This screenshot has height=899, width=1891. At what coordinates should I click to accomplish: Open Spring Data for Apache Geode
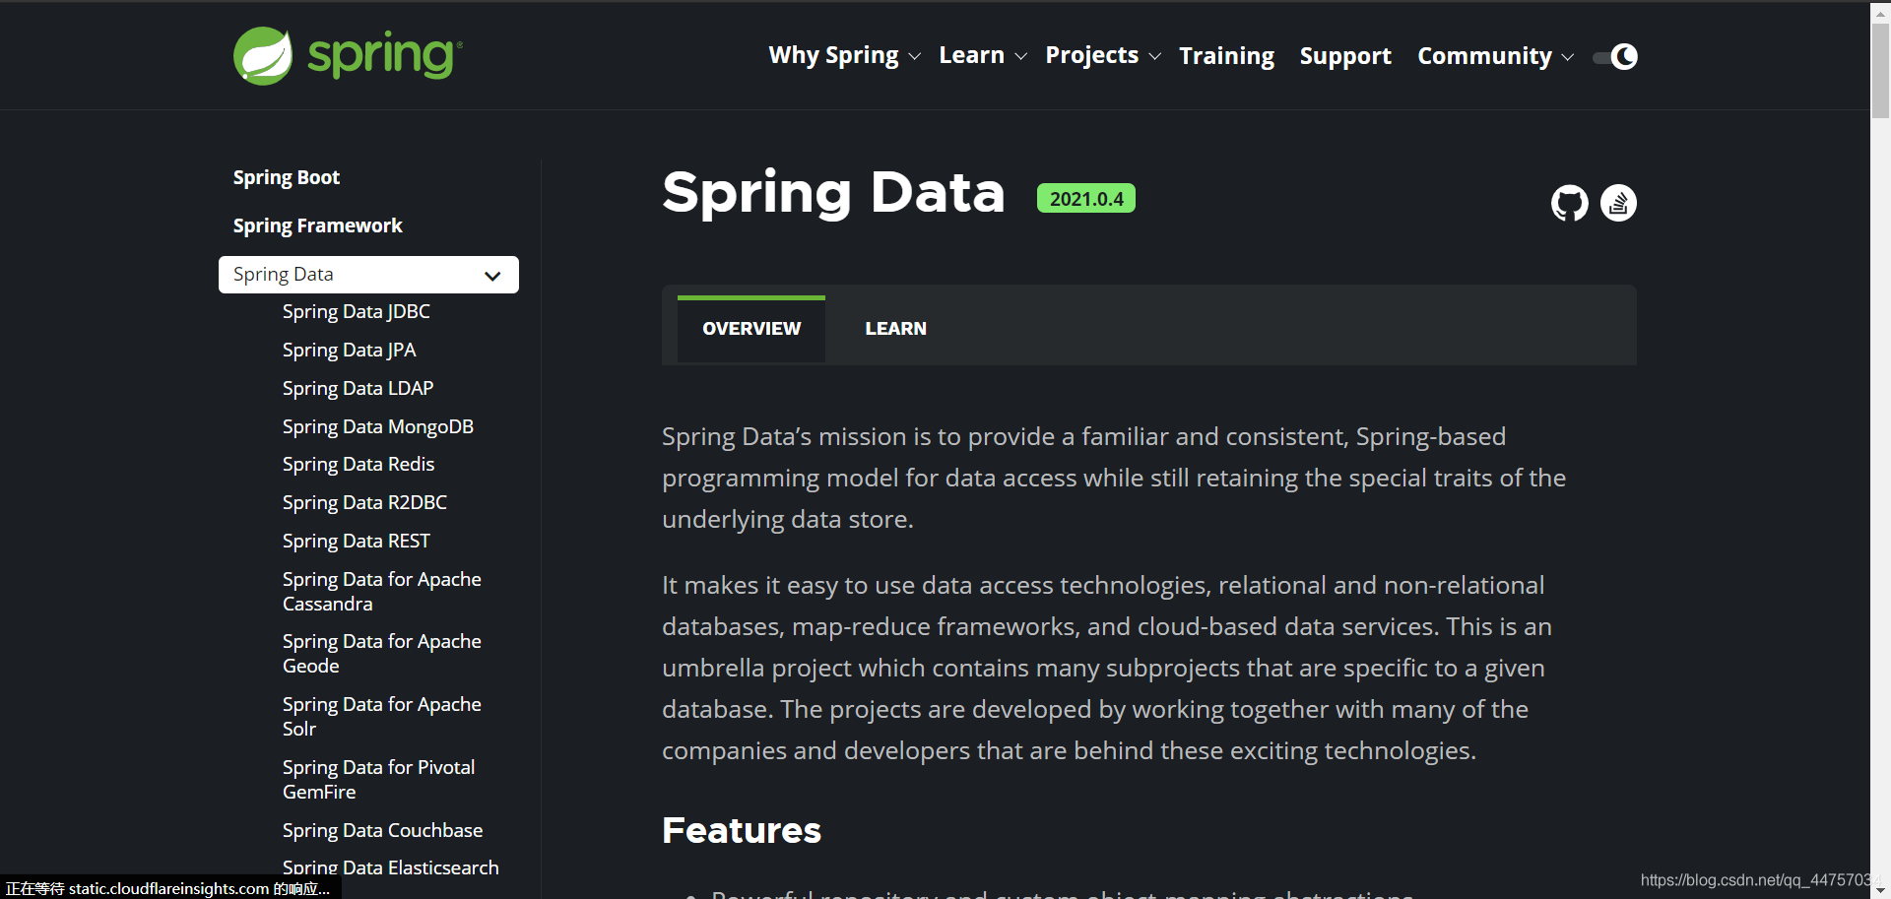point(382,654)
